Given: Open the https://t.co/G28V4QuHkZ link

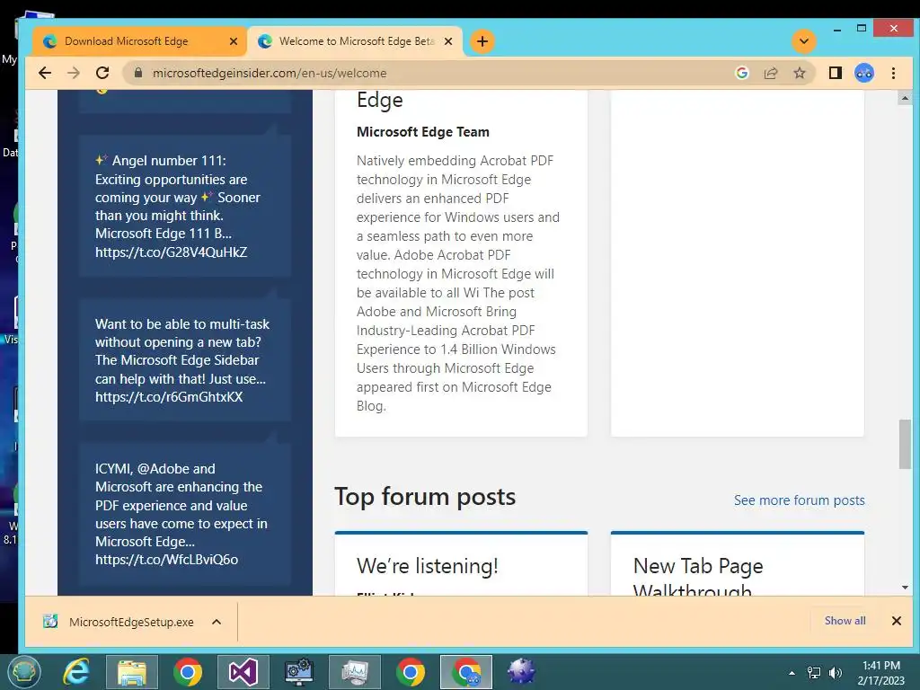Looking at the screenshot, I should click(x=172, y=252).
